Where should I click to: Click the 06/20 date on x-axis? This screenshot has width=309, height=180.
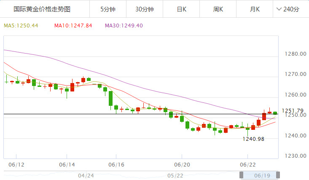pos(182,164)
